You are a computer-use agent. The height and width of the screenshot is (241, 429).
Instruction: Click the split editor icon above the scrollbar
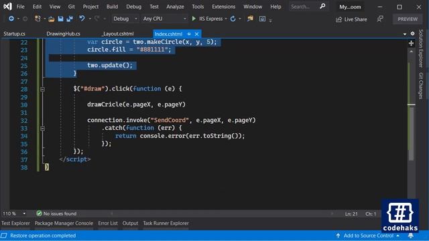point(411,43)
